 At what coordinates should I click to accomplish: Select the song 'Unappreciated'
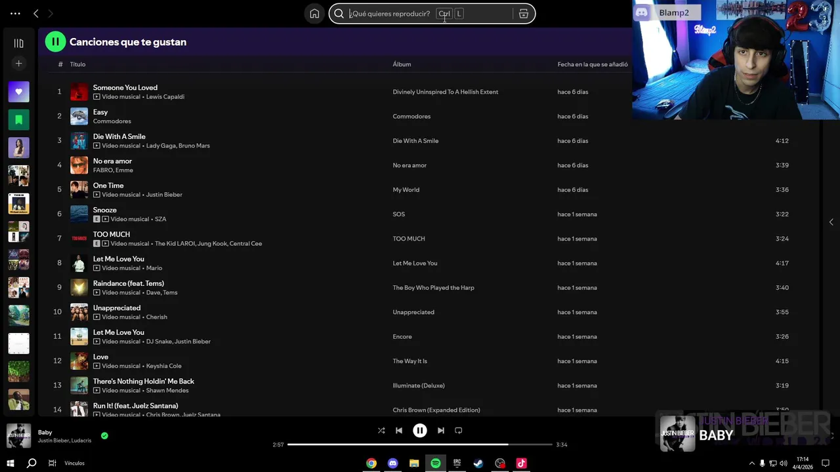pos(117,308)
